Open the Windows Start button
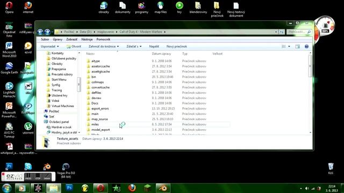 pyautogui.click(x=7, y=188)
